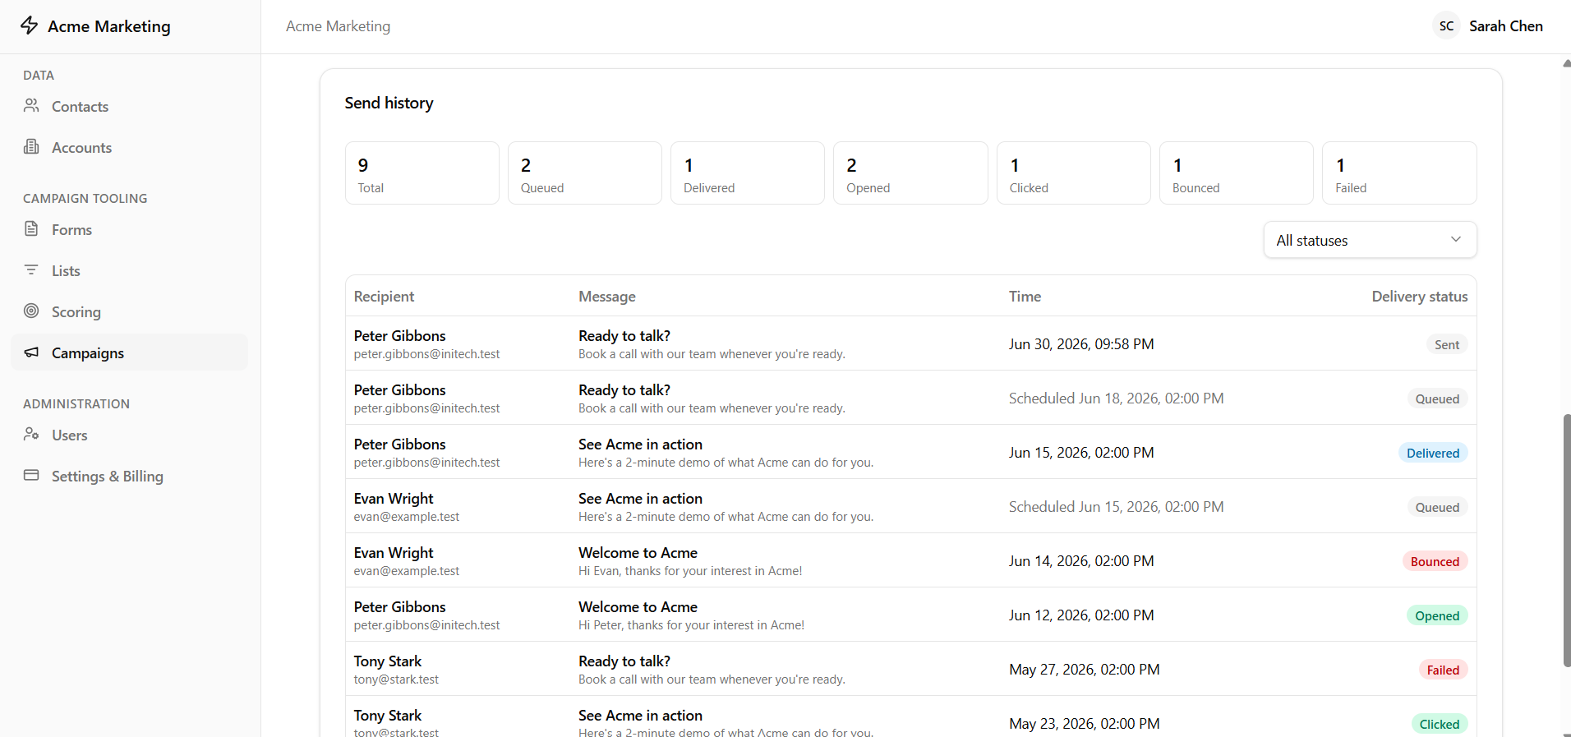The width and height of the screenshot is (1571, 737).
Task: Click the Queued stat card
Action: [x=585, y=173]
